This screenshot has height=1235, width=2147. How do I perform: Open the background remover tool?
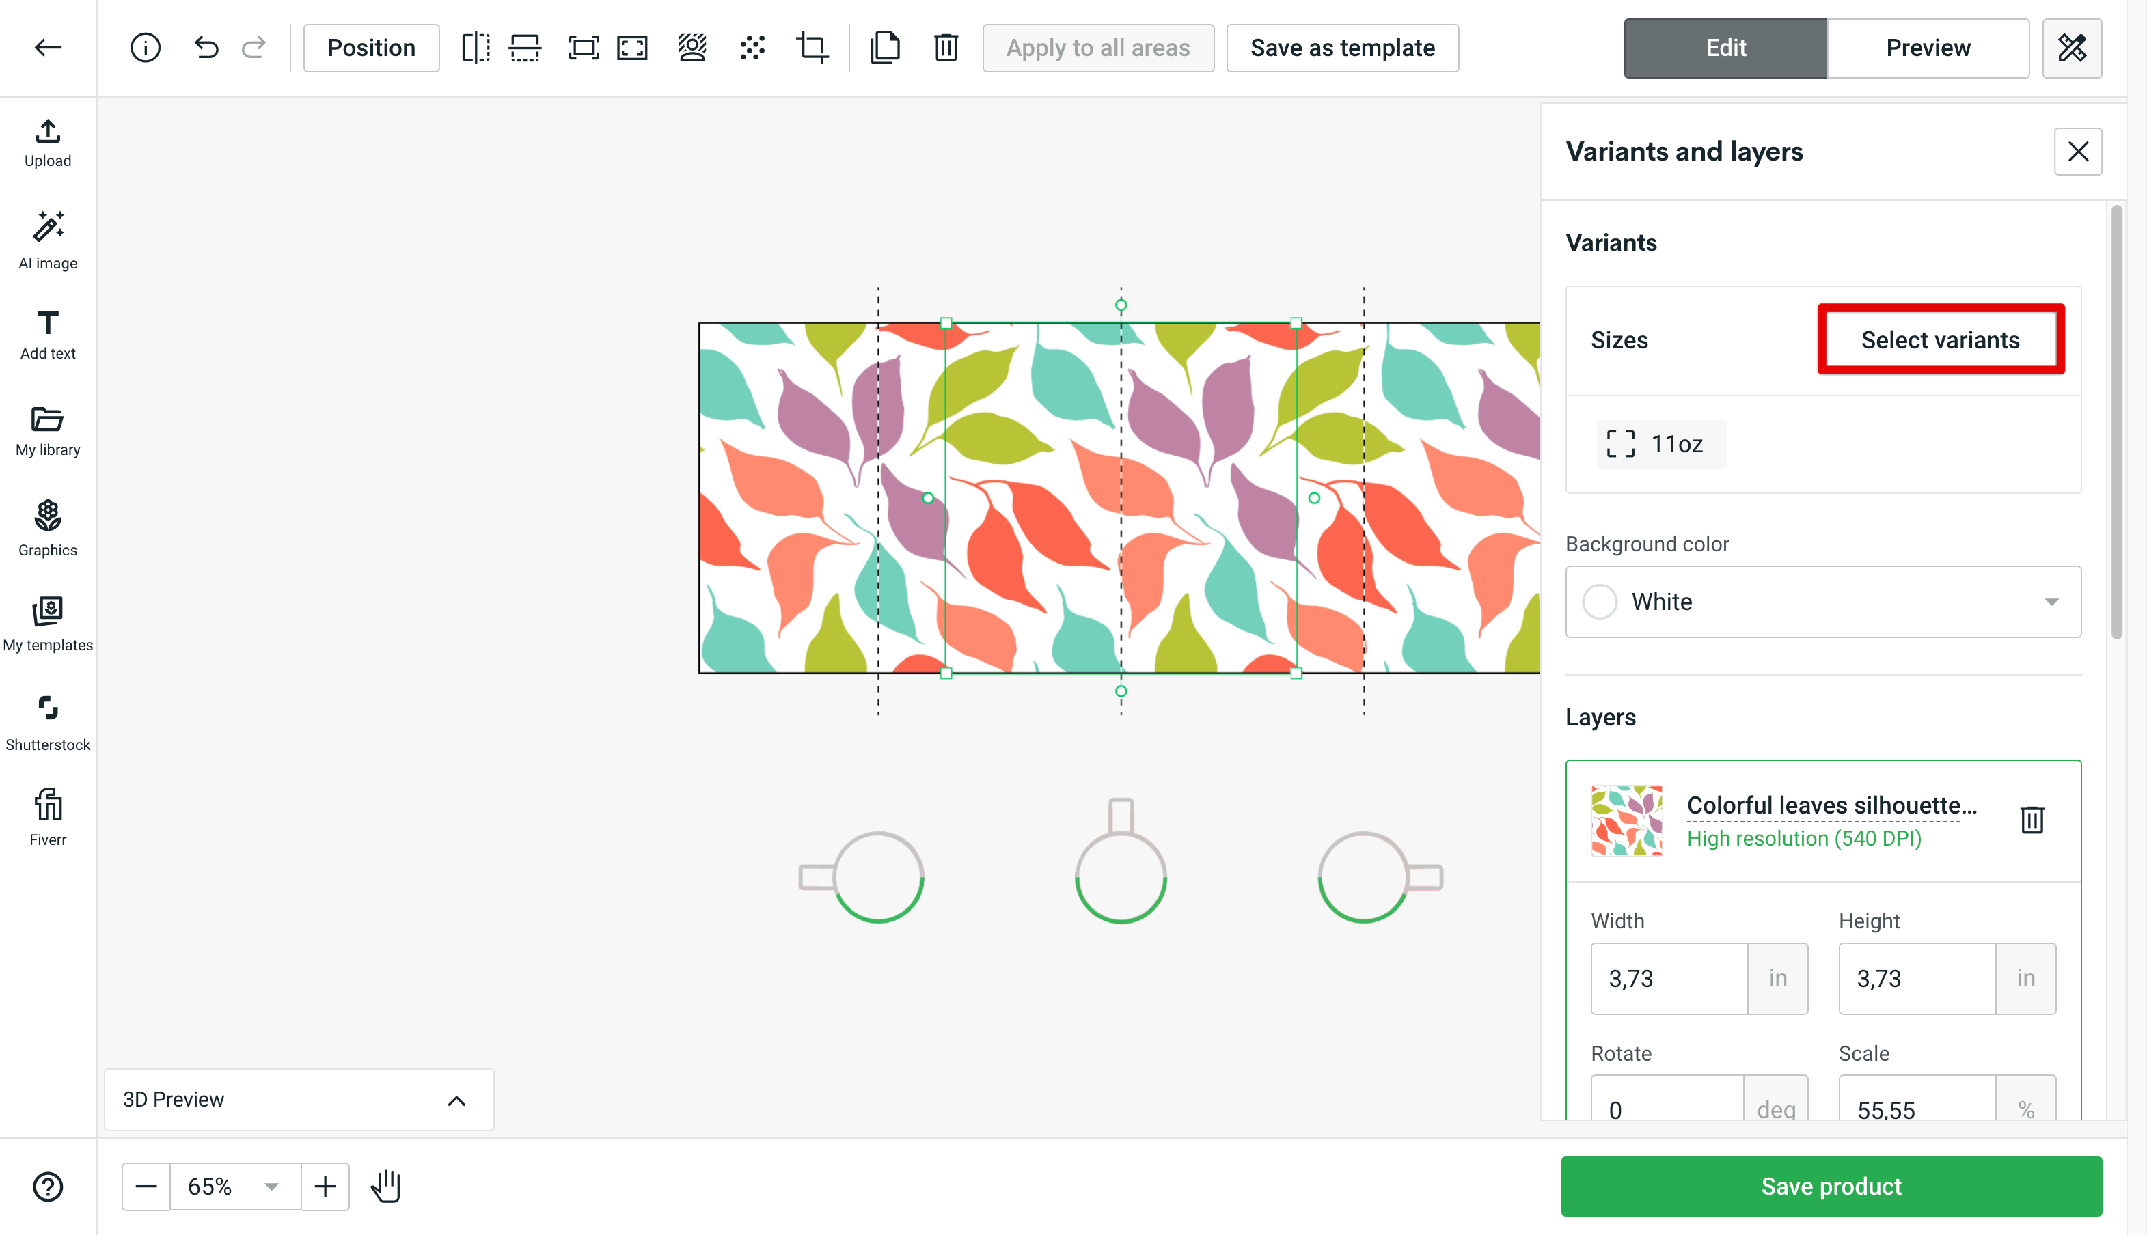point(692,48)
